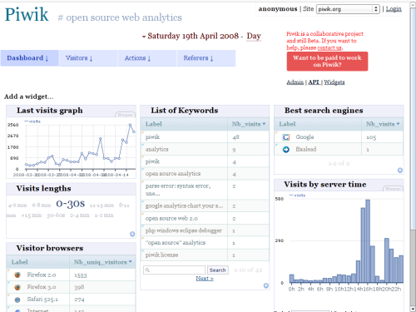Expand the date picker arrow before Saturday

tap(144, 37)
